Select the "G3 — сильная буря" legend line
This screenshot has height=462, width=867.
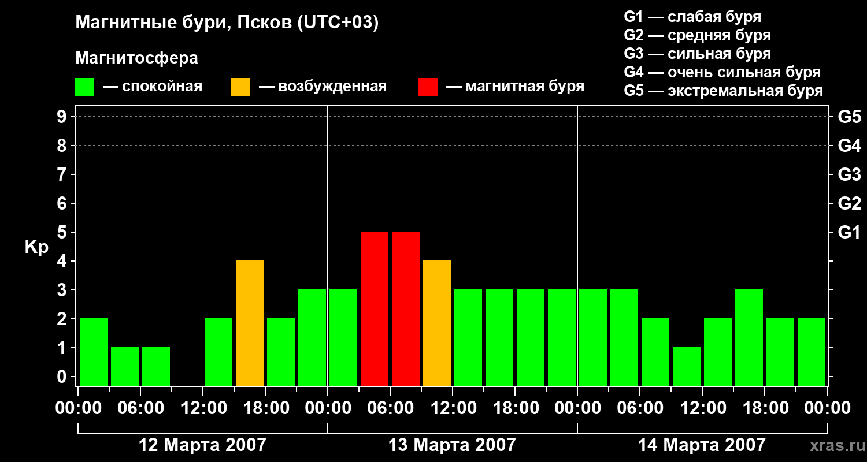(x=697, y=54)
